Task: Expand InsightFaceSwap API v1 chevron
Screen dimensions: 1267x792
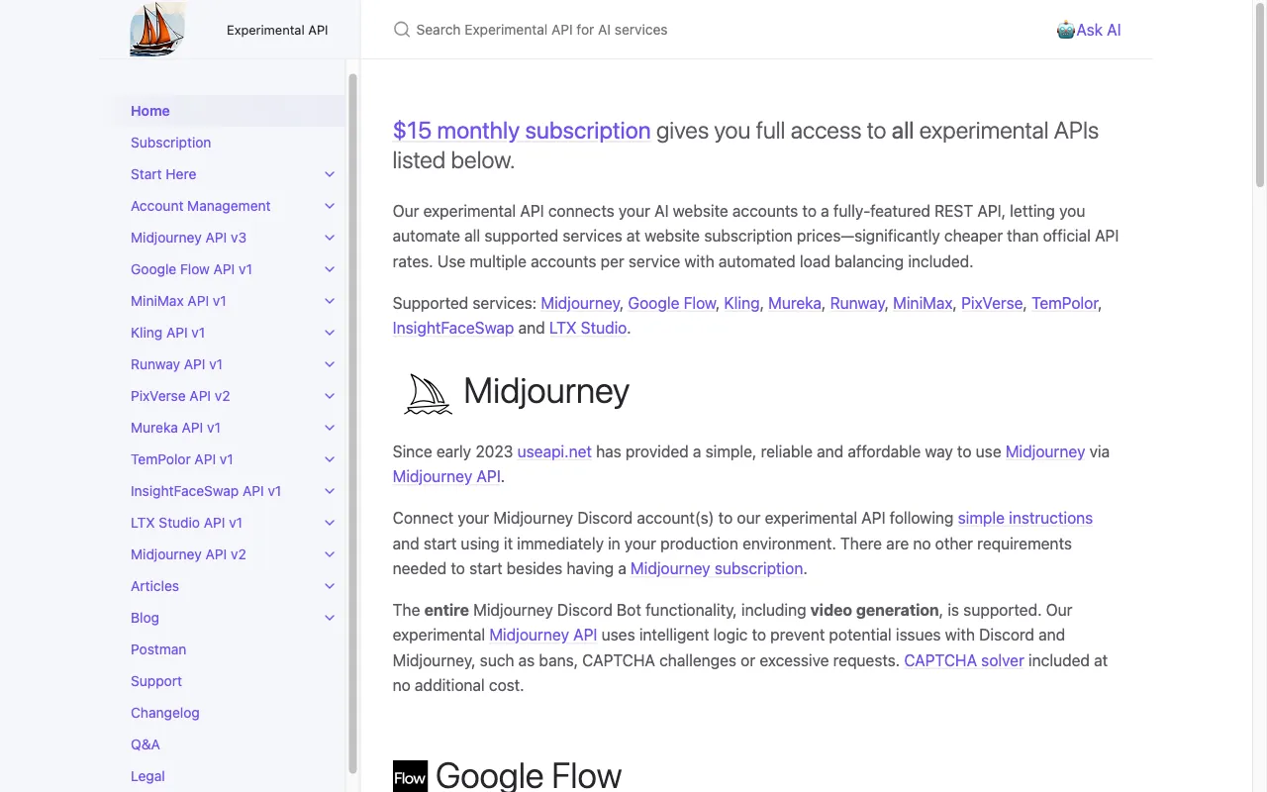Action: click(330, 491)
